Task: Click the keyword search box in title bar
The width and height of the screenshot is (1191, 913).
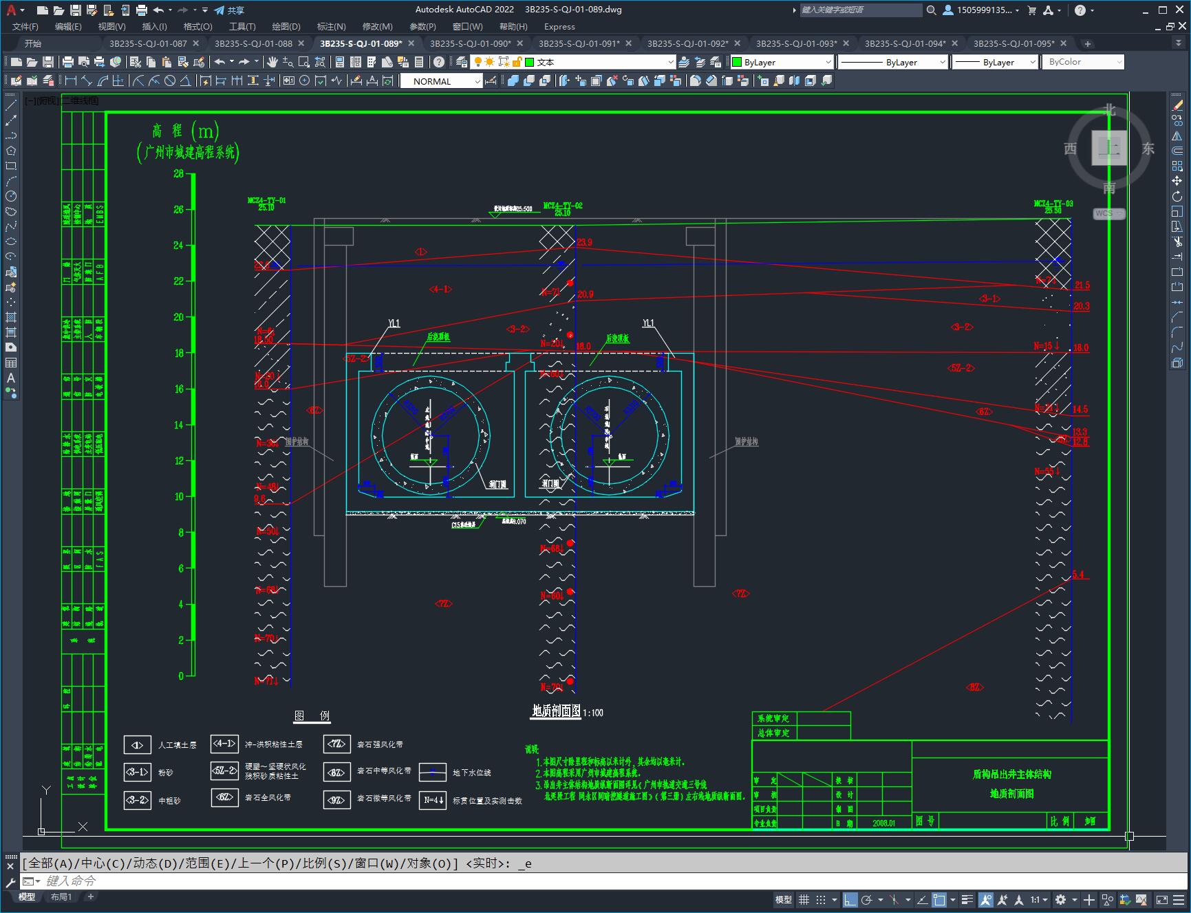Action: point(860,10)
